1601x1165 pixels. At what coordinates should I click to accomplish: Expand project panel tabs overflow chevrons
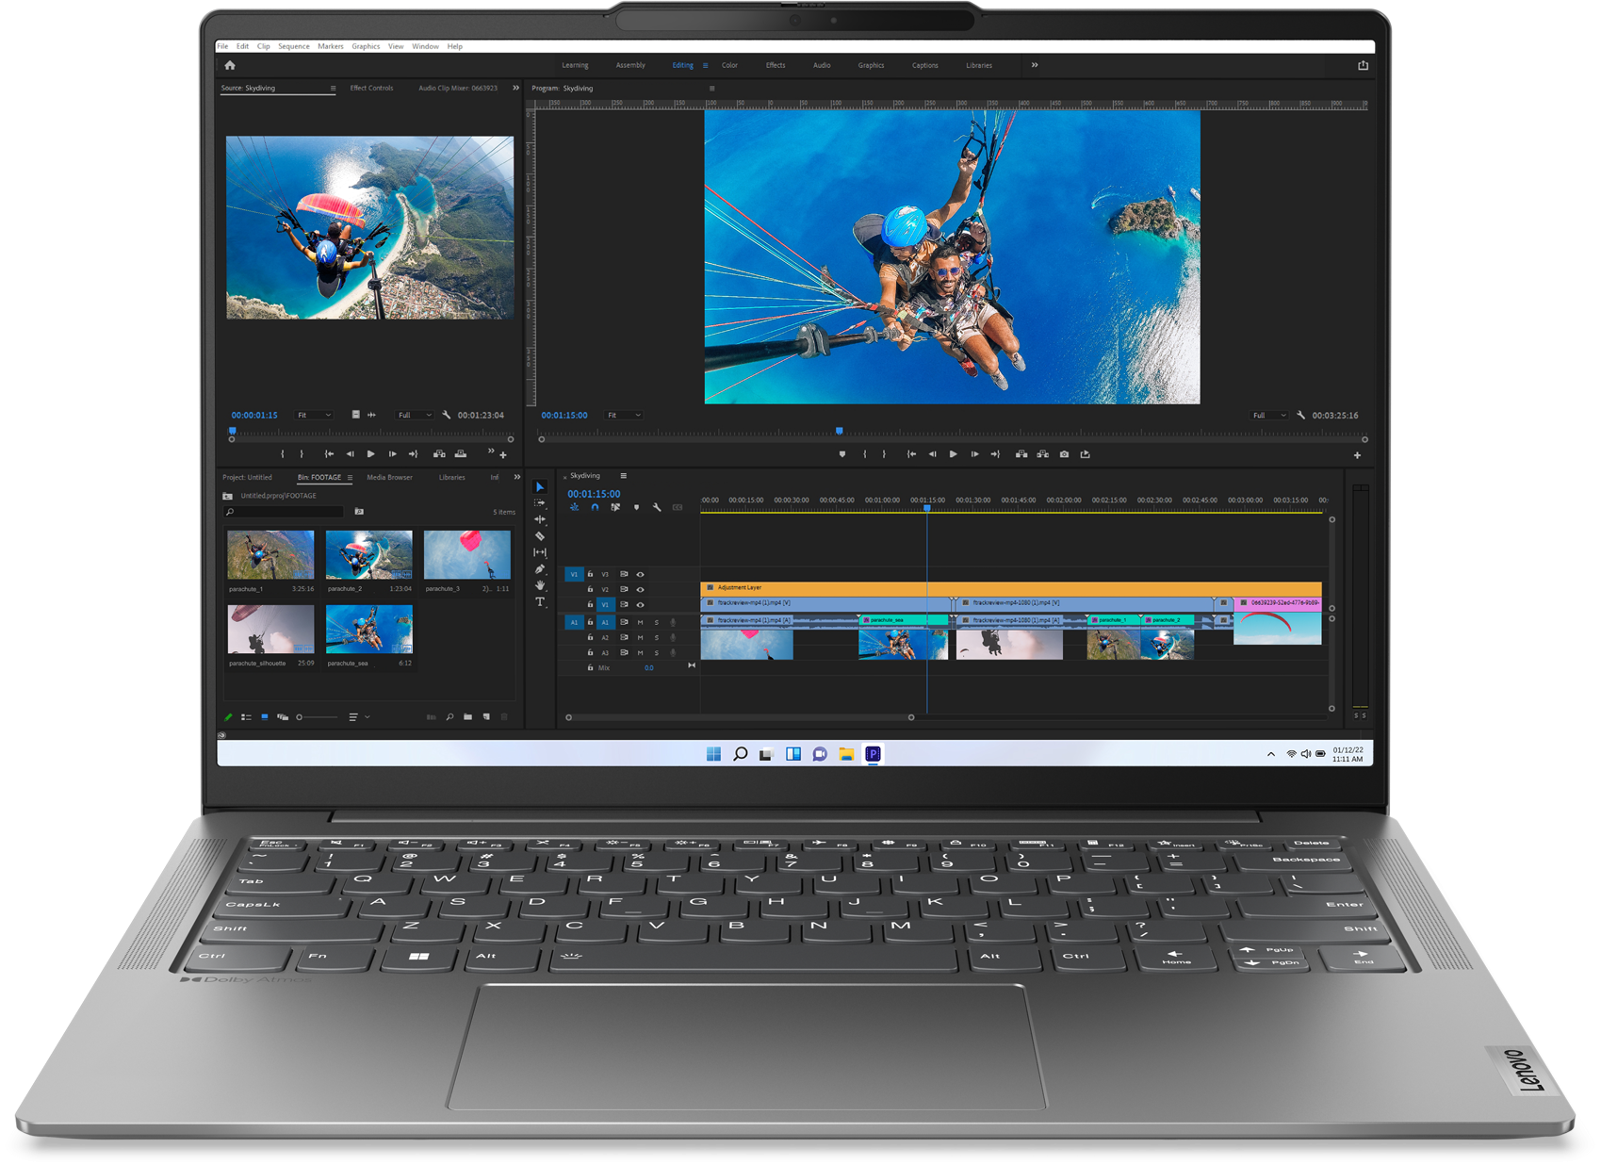(x=516, y=477)
